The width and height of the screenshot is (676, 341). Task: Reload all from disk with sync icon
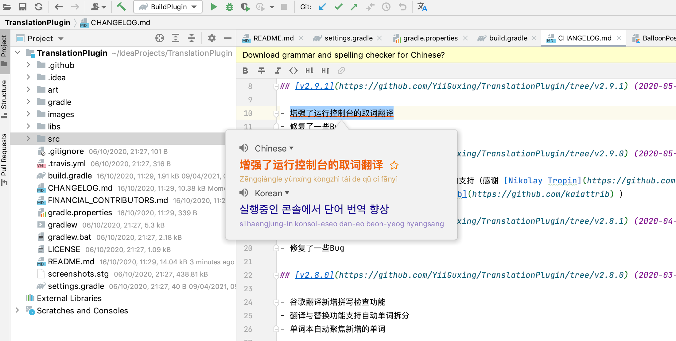click(39, 7)
